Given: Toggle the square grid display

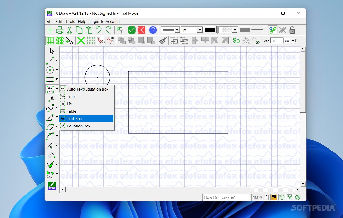Looking at the screenshot, I should (x=50, y=41).
